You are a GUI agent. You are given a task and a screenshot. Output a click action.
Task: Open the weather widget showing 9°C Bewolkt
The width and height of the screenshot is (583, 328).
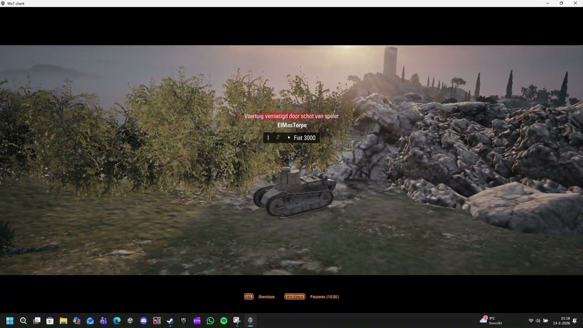coord(491,321)
